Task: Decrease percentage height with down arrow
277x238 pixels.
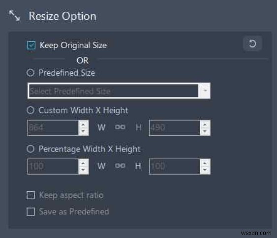Action: [205, 170]
